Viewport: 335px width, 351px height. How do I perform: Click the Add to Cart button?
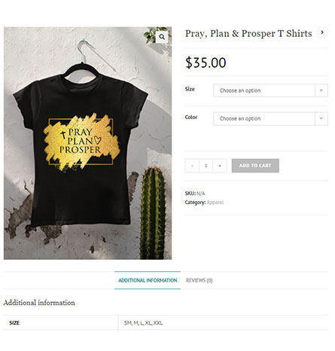tap(255, 166)
